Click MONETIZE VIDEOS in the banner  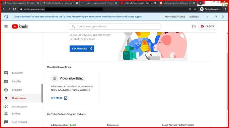(175, 17)
